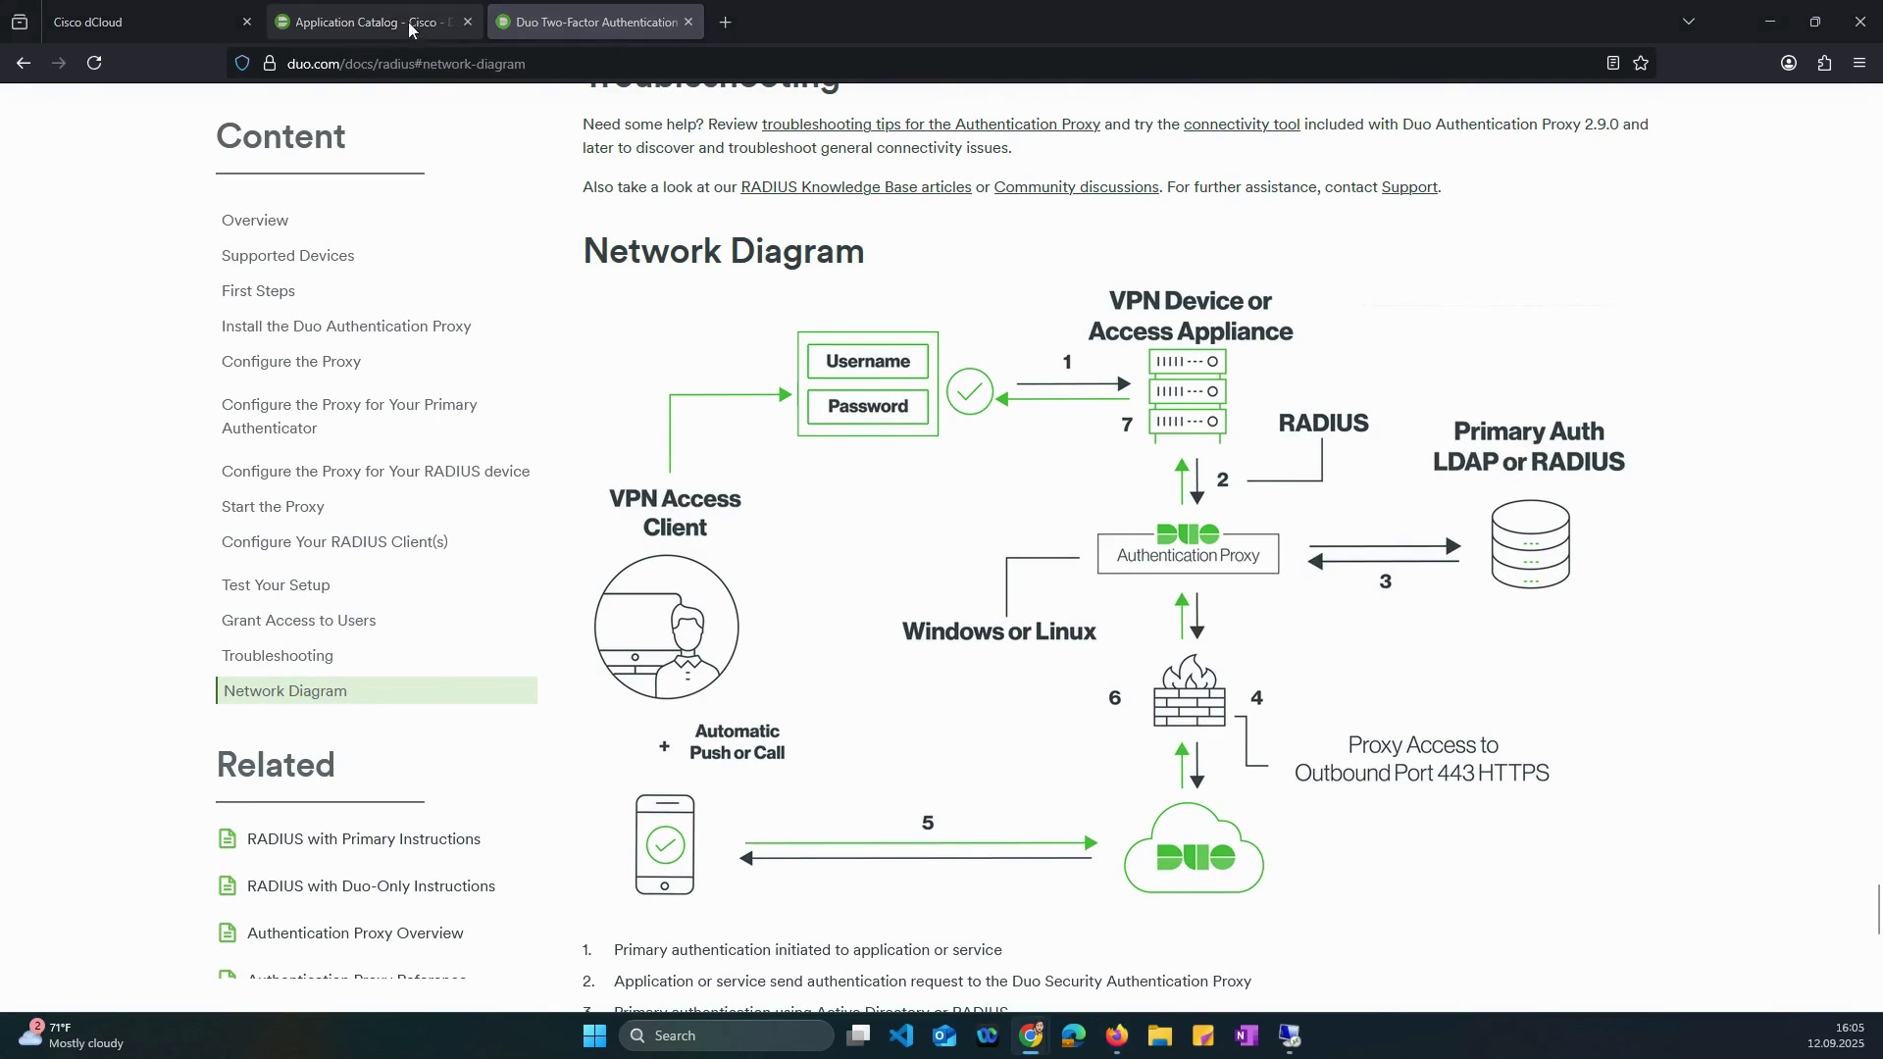1883x1059 pixels.
Task: Click the browser back arrow
Action: [23, 63]
